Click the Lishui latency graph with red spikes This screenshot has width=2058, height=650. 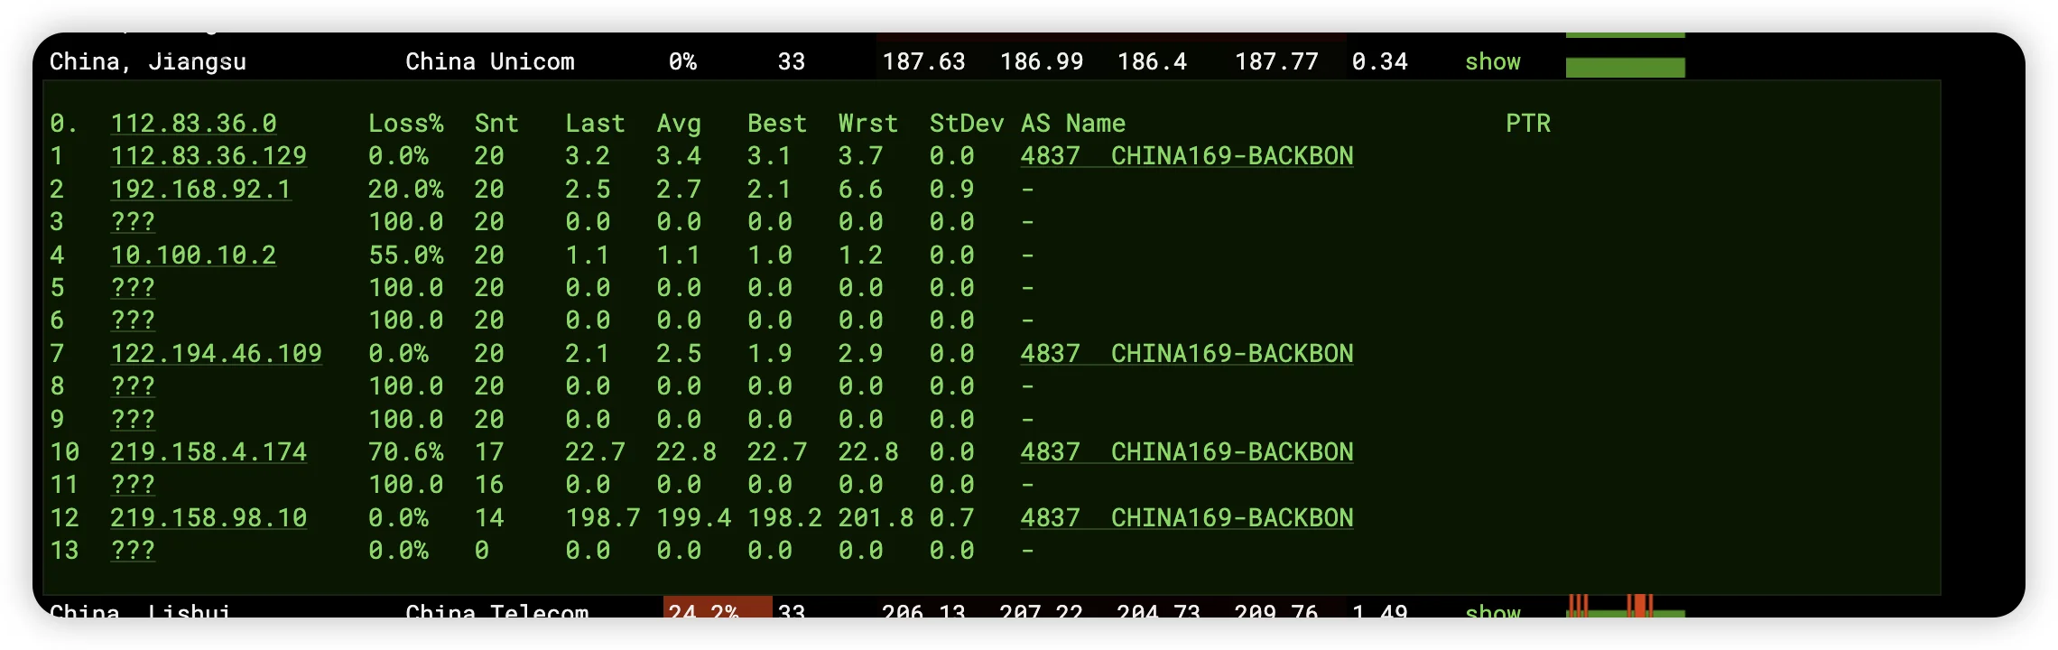point(1625,608)
